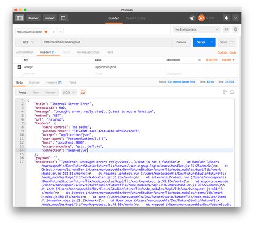Add a new request tab
The image size is (254, 225).
[54, 32]
